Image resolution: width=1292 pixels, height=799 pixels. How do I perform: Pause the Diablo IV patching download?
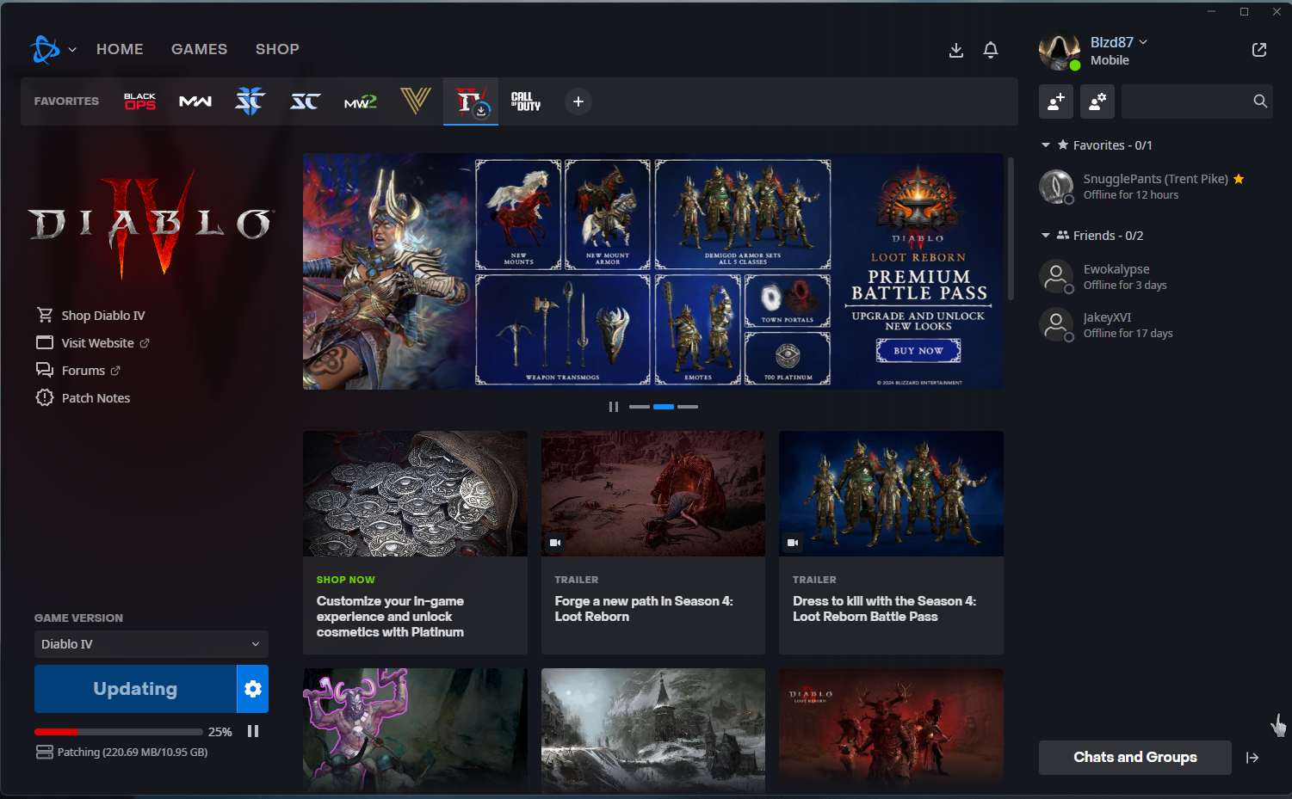click(x=253, y=731)
